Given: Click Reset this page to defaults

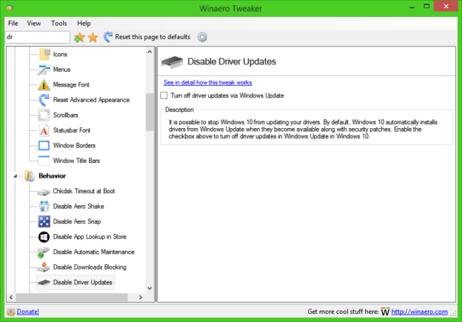Looking at the screenshot, I should tap(152, 37).
